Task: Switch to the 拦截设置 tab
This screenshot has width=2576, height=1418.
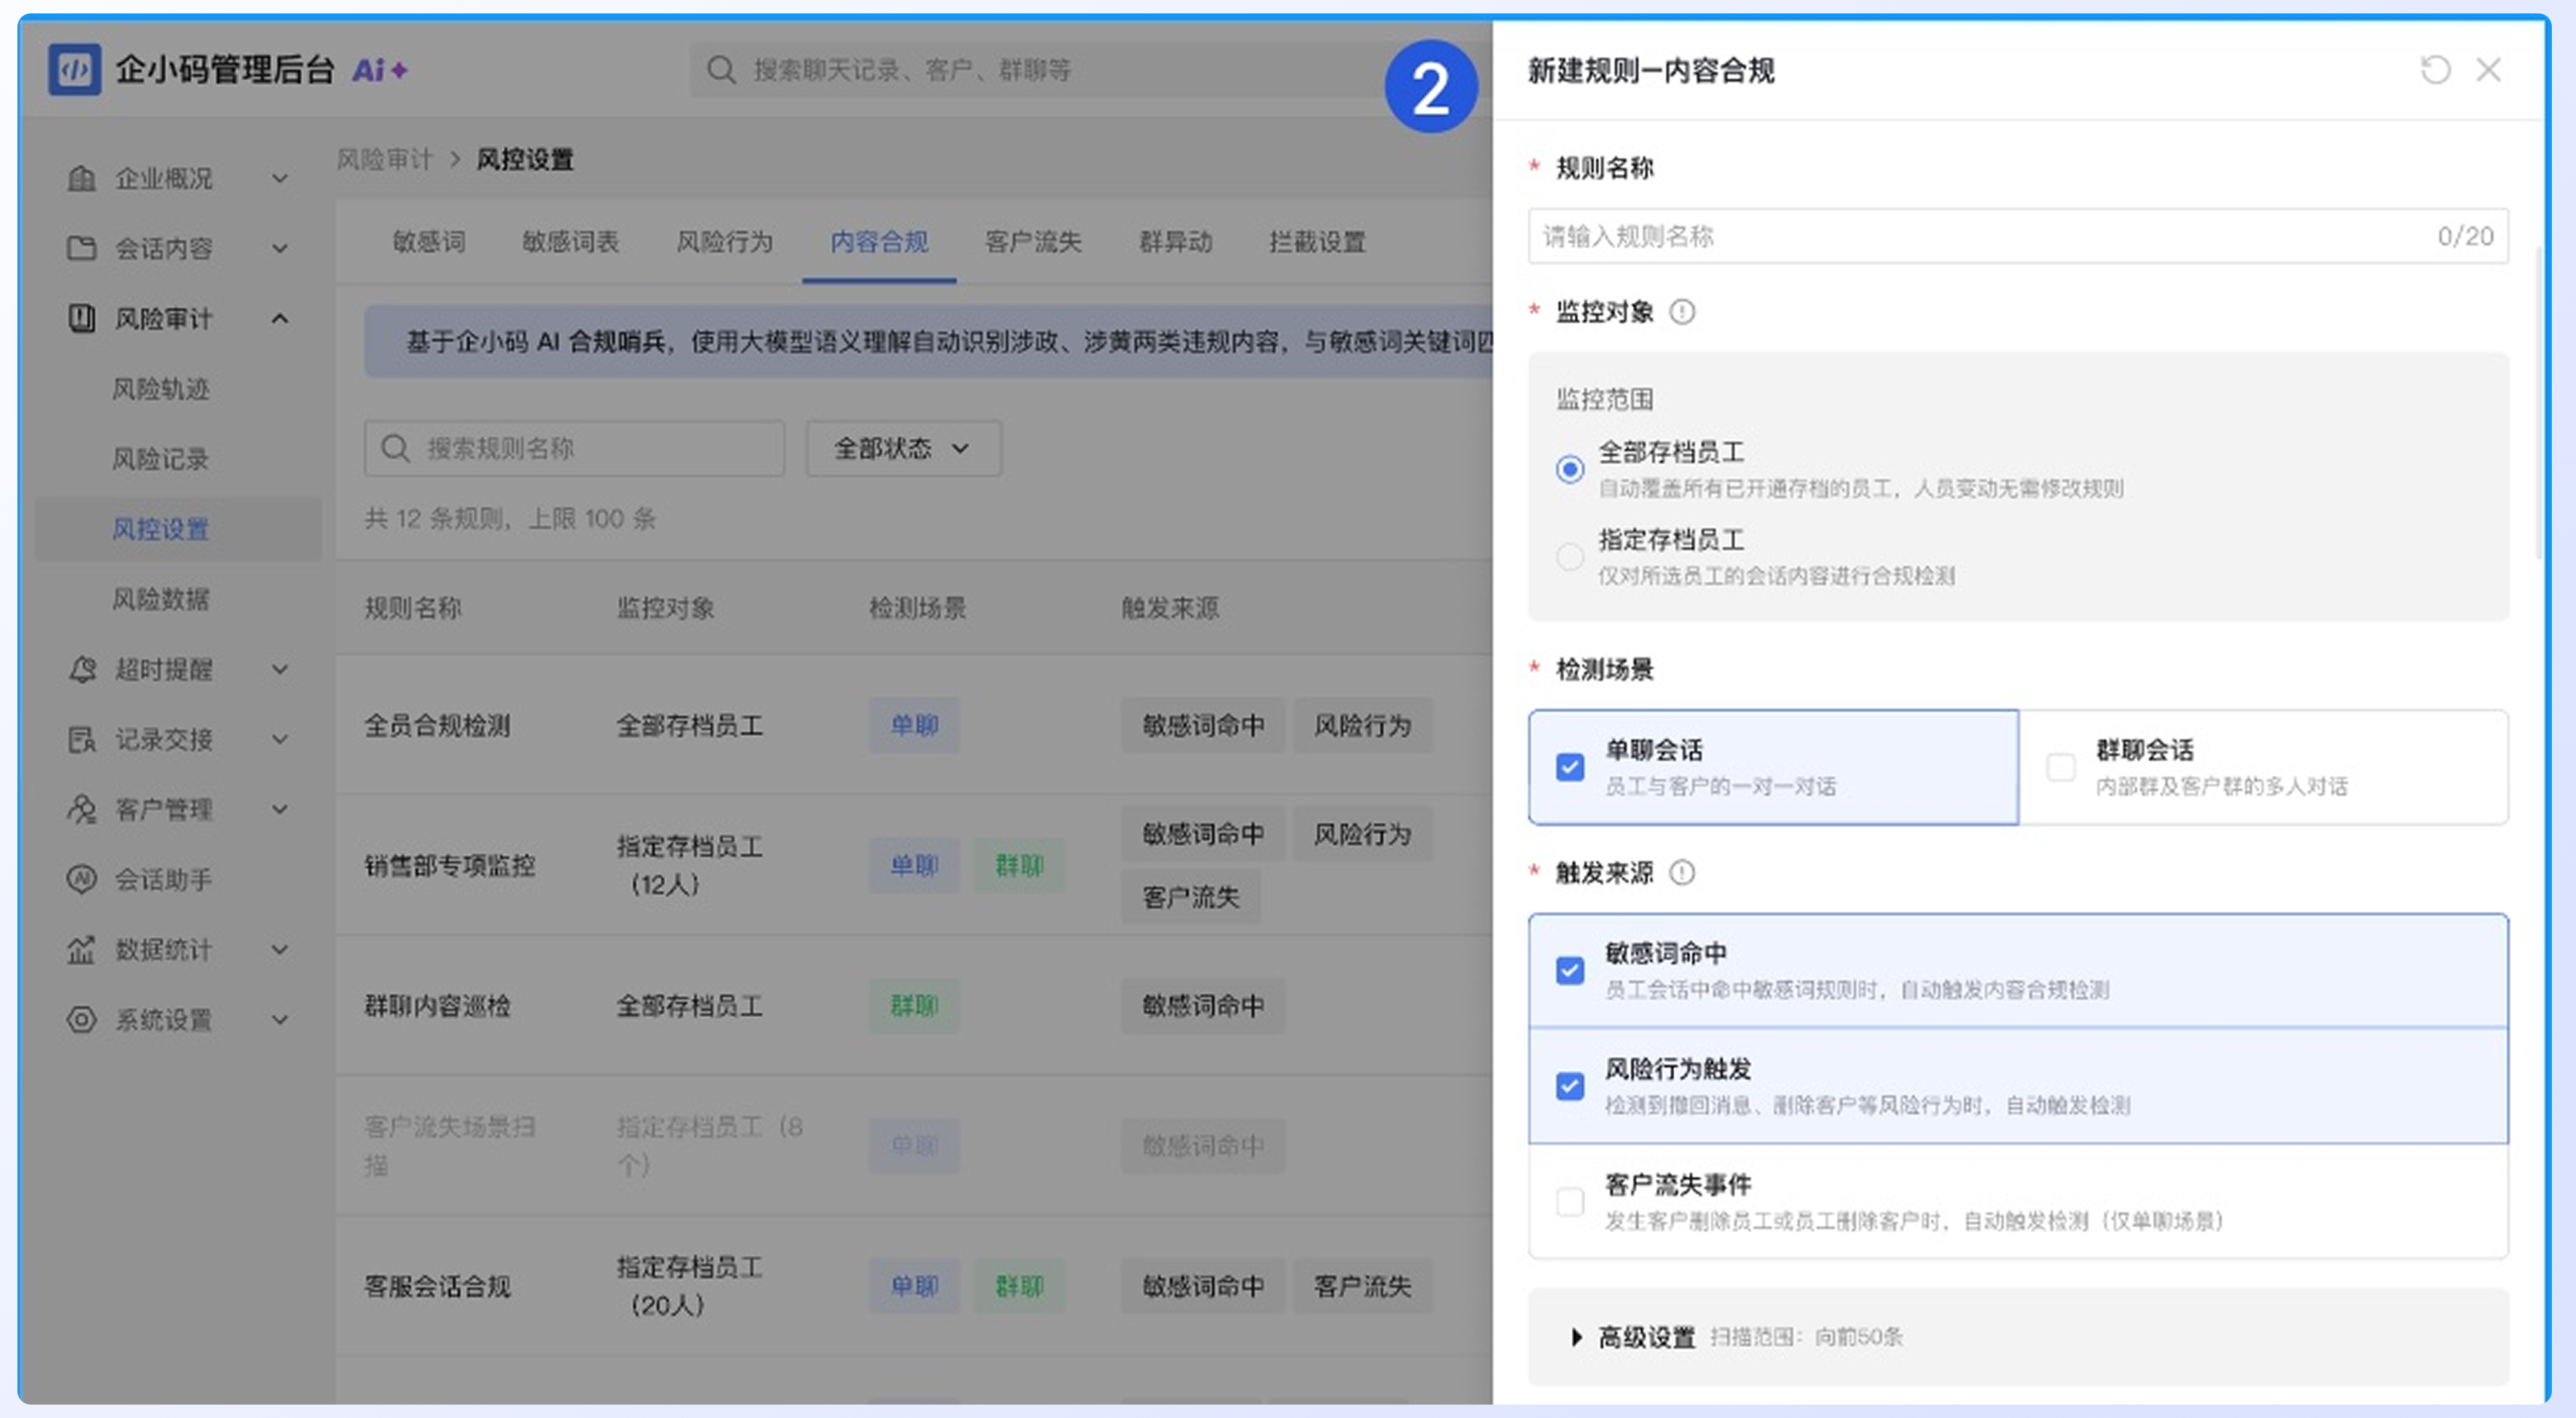Action: click(1317, 242)
